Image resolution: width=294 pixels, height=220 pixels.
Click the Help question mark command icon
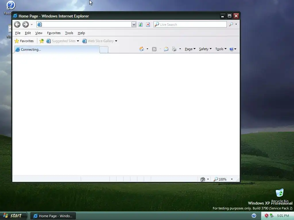[x=233, y=49]
